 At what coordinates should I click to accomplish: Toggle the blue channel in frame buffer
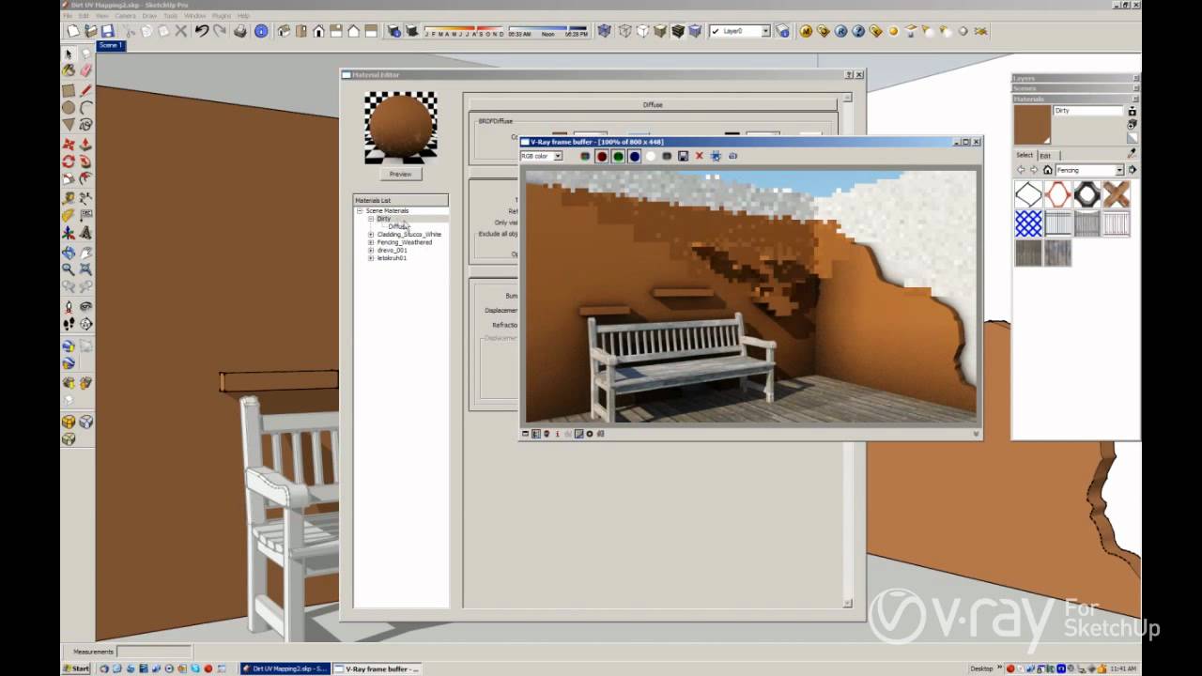click(634, 156)
